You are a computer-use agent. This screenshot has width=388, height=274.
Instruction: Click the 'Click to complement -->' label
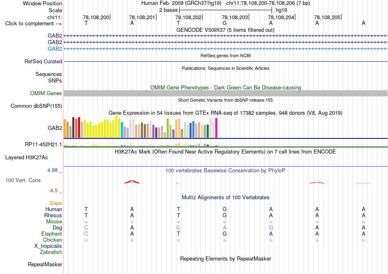33,24
